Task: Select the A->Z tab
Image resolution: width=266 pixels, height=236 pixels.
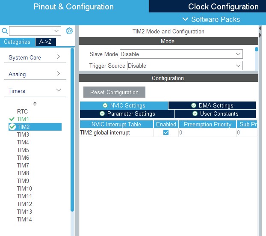Action: pos(45,42)
